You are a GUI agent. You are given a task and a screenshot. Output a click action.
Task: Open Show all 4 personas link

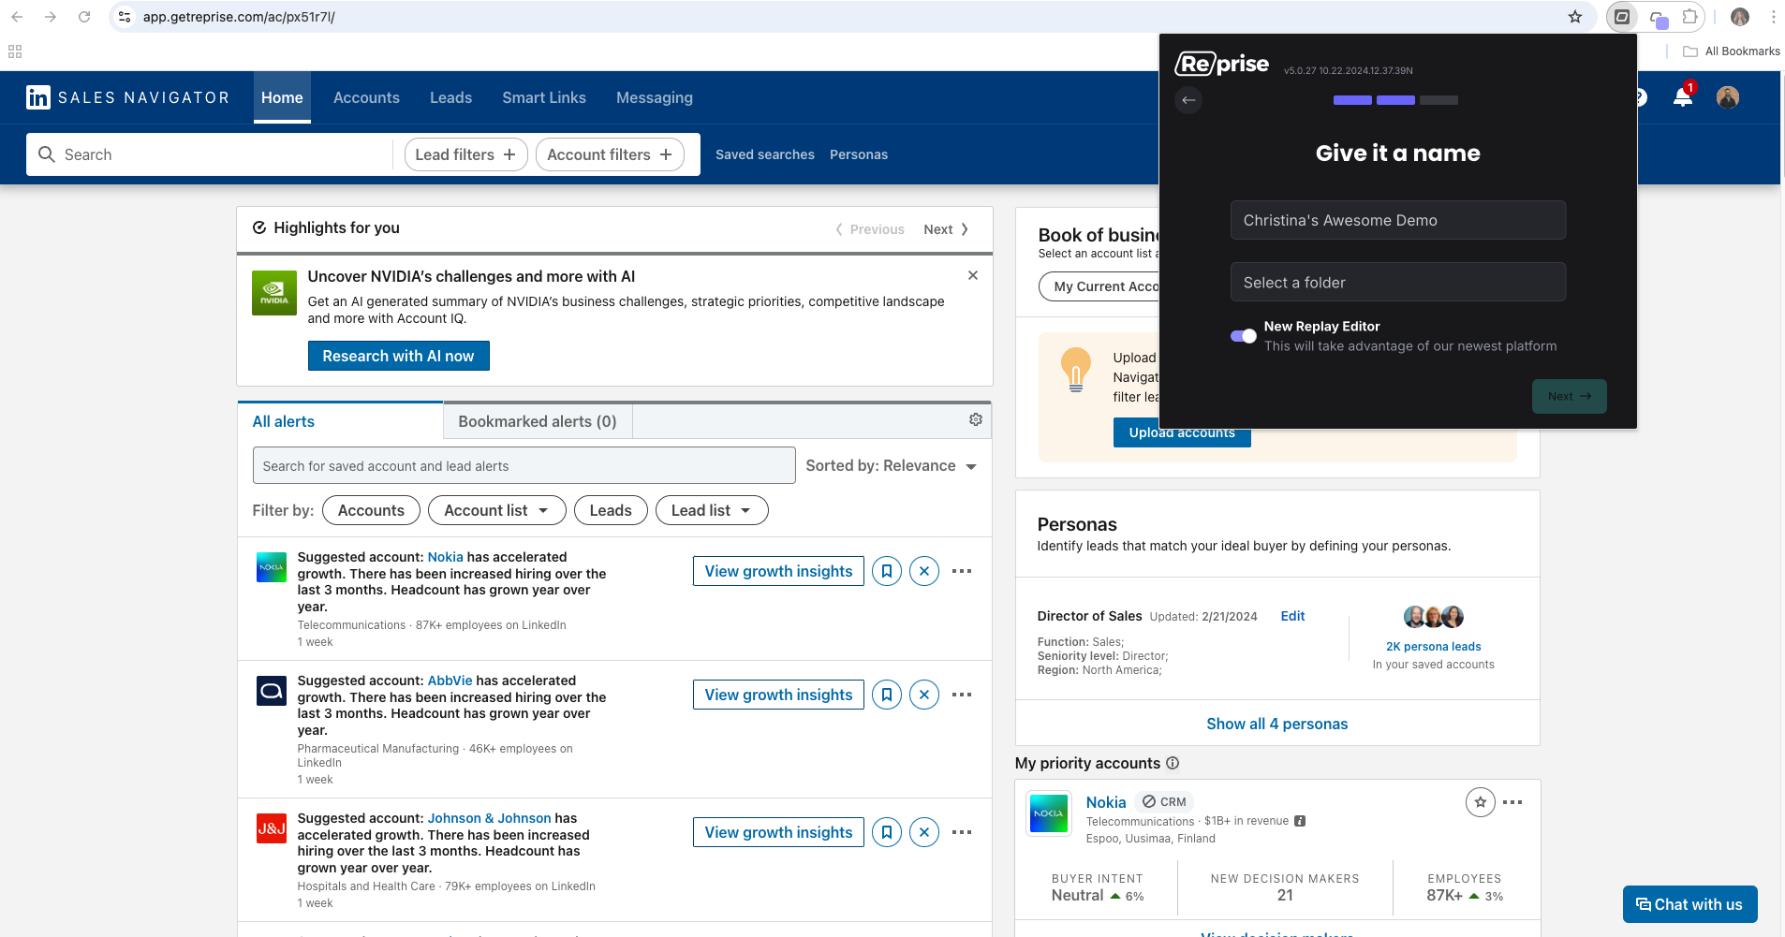(1276, 724)
